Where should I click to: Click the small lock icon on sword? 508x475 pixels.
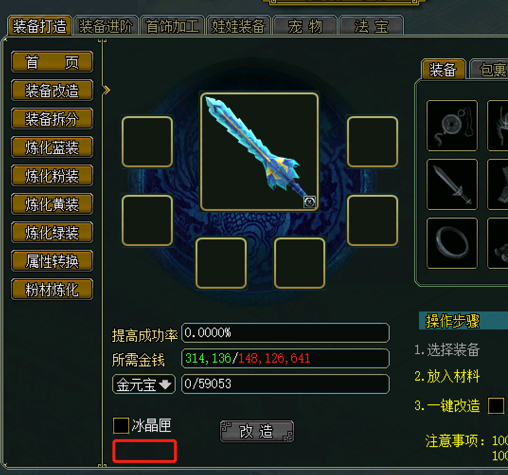pyautogui.click(x=310, y=202)
